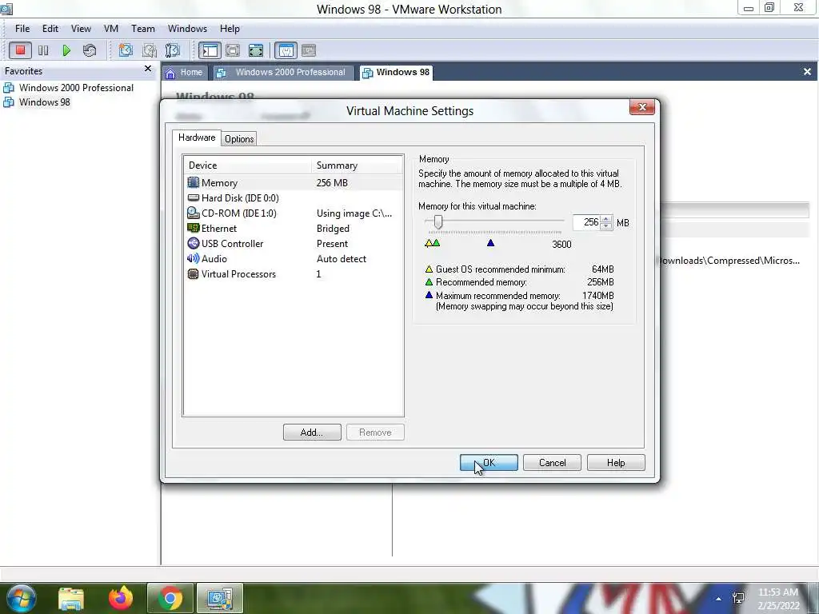819x614 pixels.
Task: Click the Cancel button
Action: tap(552, 463)
